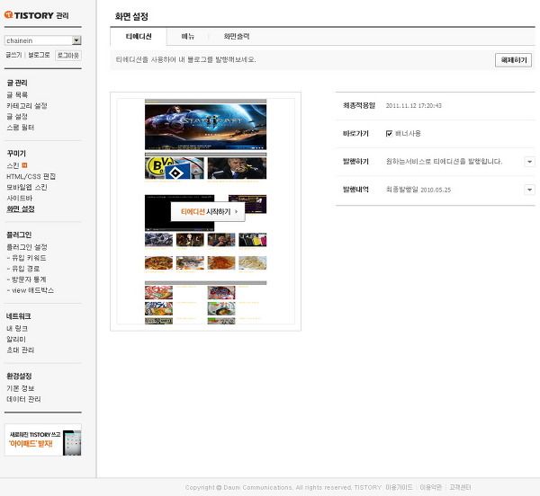
Task: Click the 이용가이드 footer link
Action: pos(399,487)
